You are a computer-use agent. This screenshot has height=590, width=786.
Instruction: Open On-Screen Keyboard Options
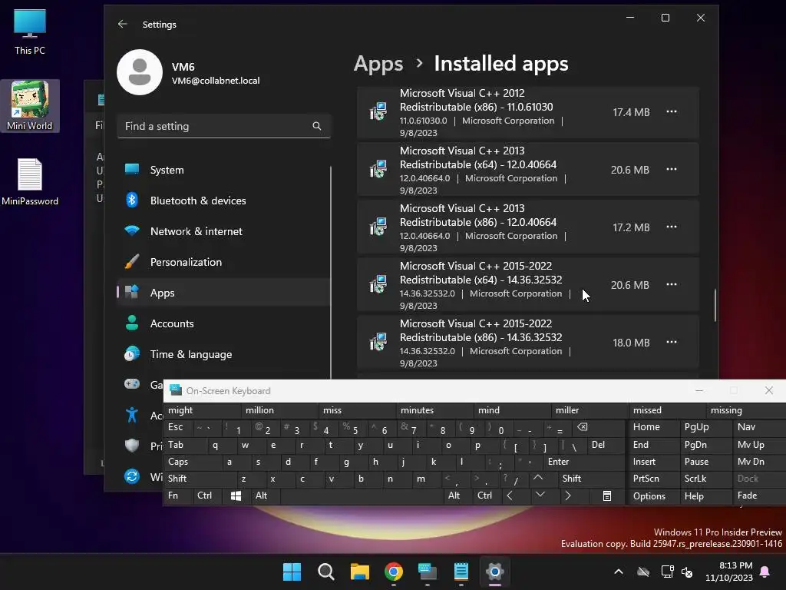coord(654,496)
